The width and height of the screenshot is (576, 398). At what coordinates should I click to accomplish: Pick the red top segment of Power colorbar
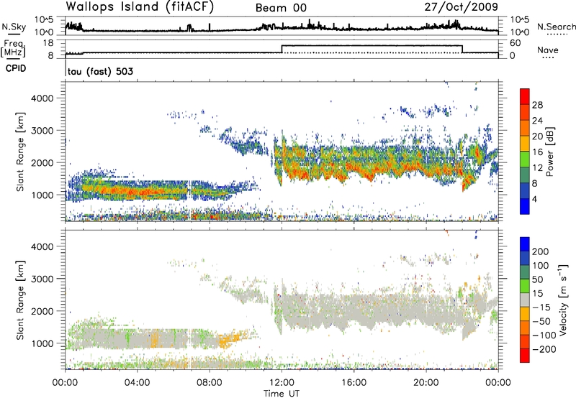pos(525,97)
